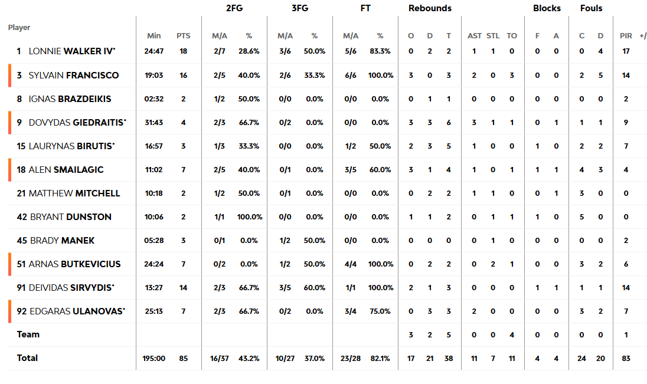This screenshot has height=384, width=647.
Task: Open Brady Manek's profile link
Action: coord(61,240)
